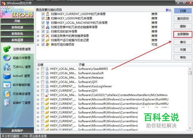Click puzzle icon for 冗余动态链接库 scan
This screenshot has width=193, height=138.
(x=47, y=27)
